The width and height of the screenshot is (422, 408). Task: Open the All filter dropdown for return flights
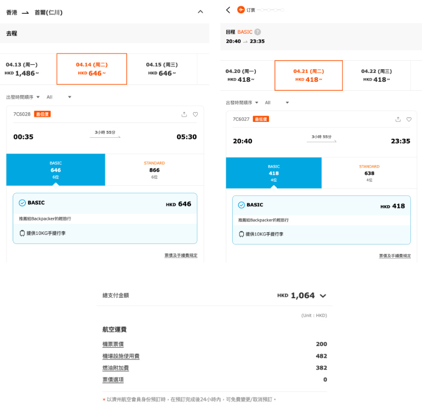[x=277, y=102]
